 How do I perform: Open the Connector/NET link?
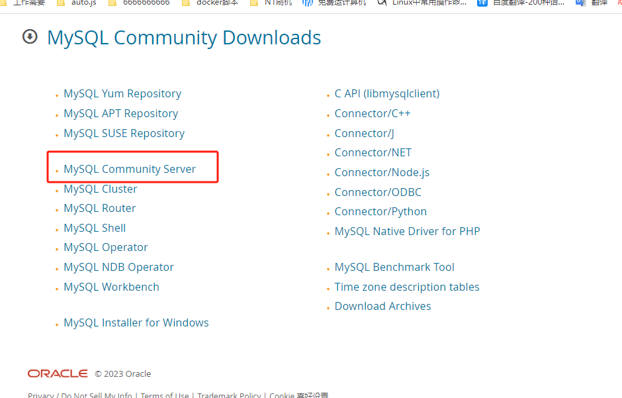click(x=373, y=152)
